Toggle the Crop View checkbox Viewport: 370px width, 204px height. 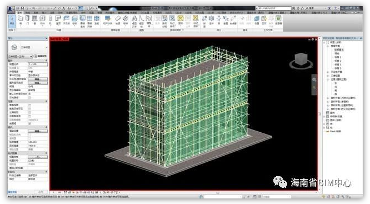(x=29, y=105)
